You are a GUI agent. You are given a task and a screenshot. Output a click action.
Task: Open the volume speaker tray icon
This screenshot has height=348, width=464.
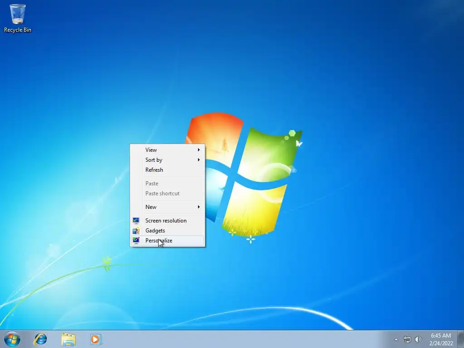point(418,339)
